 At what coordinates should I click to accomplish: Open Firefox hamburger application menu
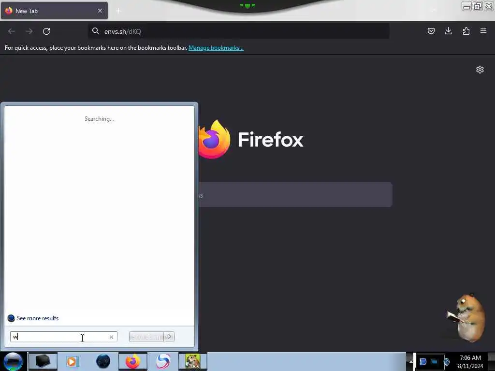click(483, 31)
